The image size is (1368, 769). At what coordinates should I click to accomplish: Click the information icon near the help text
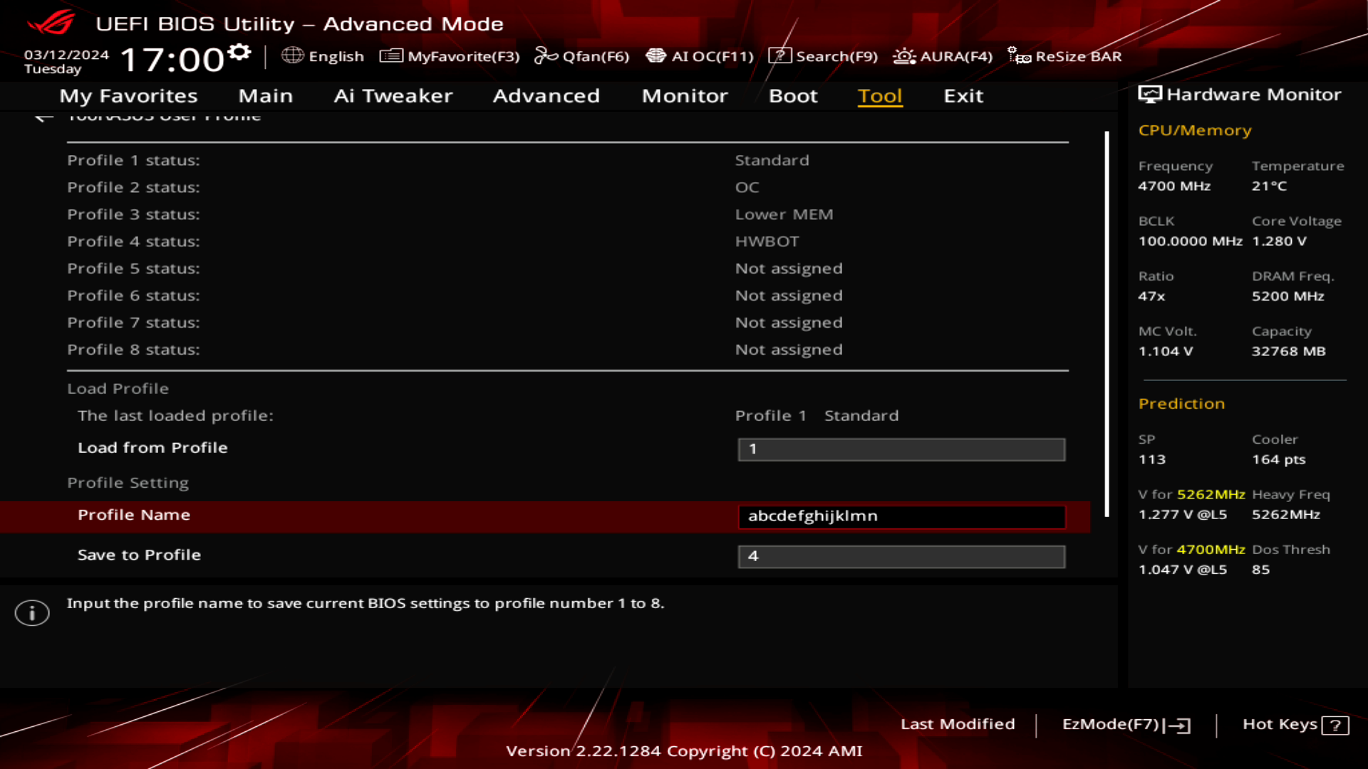click(x=32, y=612)
